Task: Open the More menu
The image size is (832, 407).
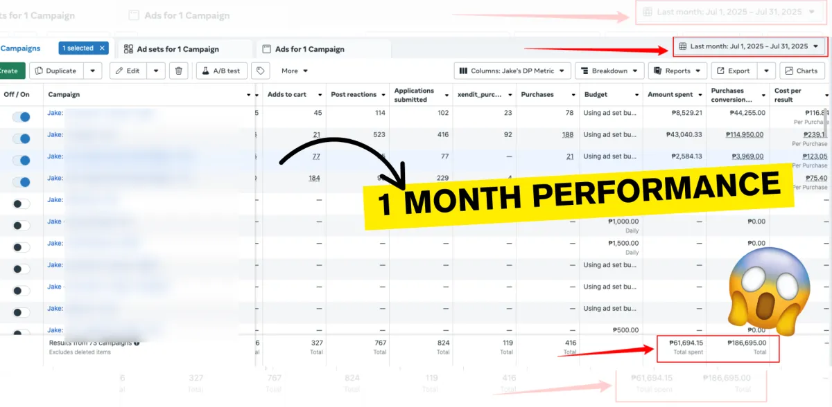Action: 295,71
